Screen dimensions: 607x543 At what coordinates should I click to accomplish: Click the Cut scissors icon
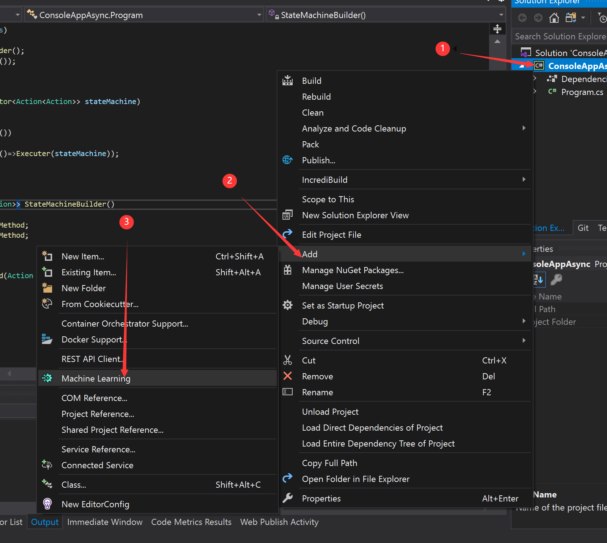(x=288, y=360)
